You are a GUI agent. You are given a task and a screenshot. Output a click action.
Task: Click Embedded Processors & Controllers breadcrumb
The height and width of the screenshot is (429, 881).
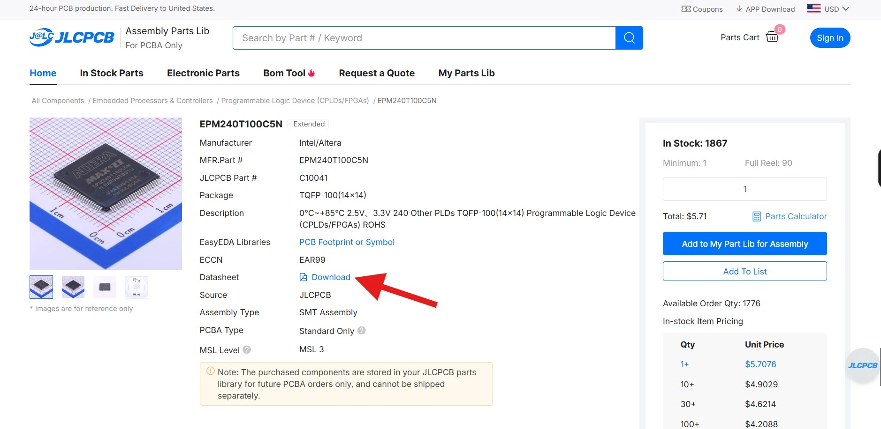click(152, 101)
